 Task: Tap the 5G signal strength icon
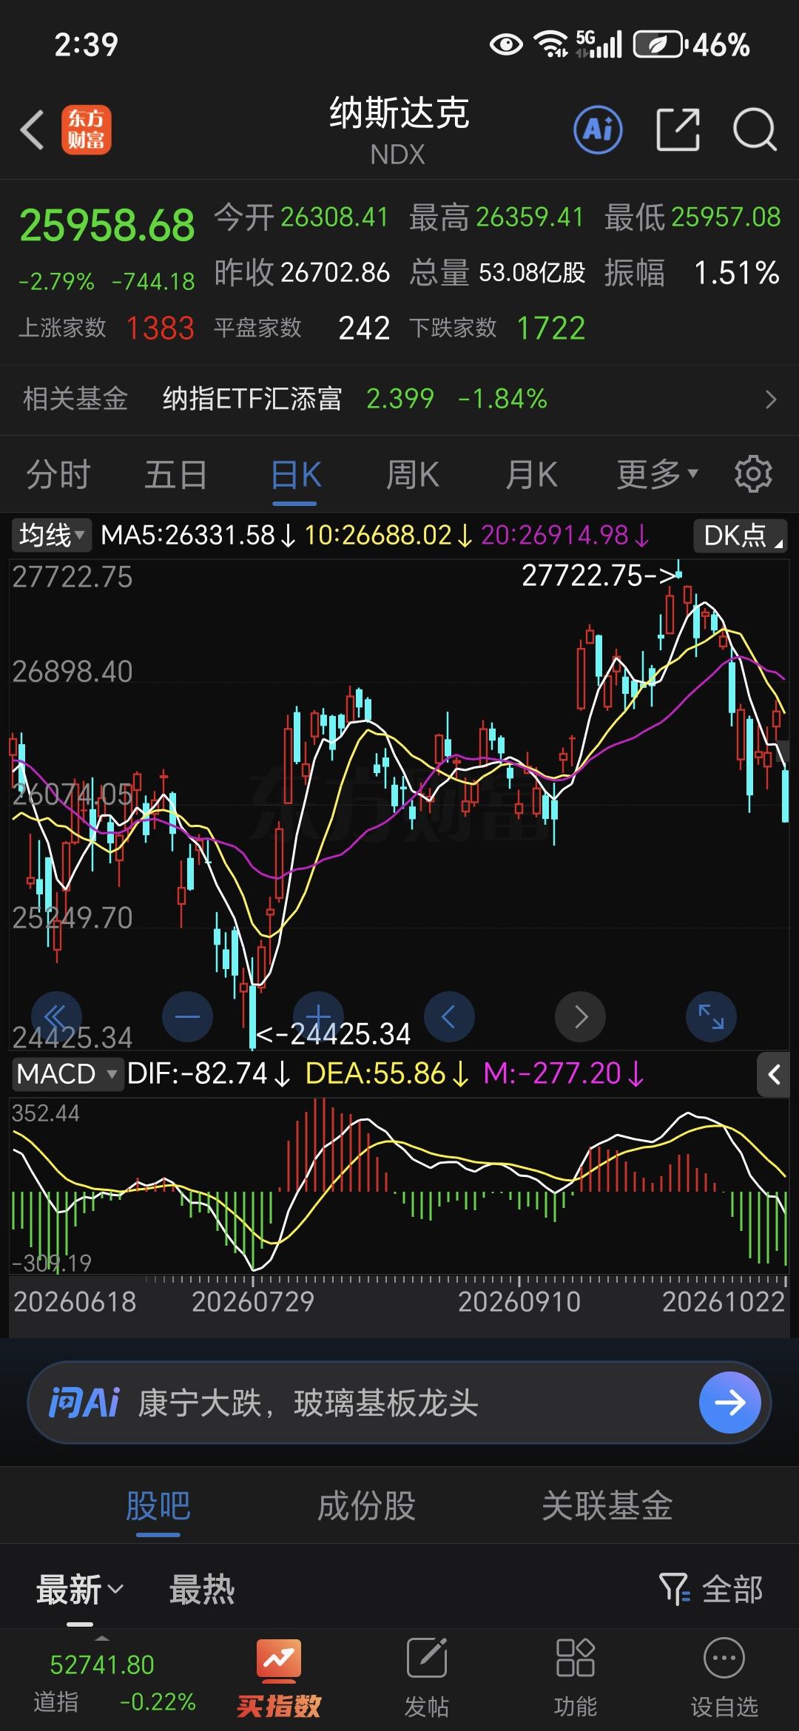coord(599,44)
